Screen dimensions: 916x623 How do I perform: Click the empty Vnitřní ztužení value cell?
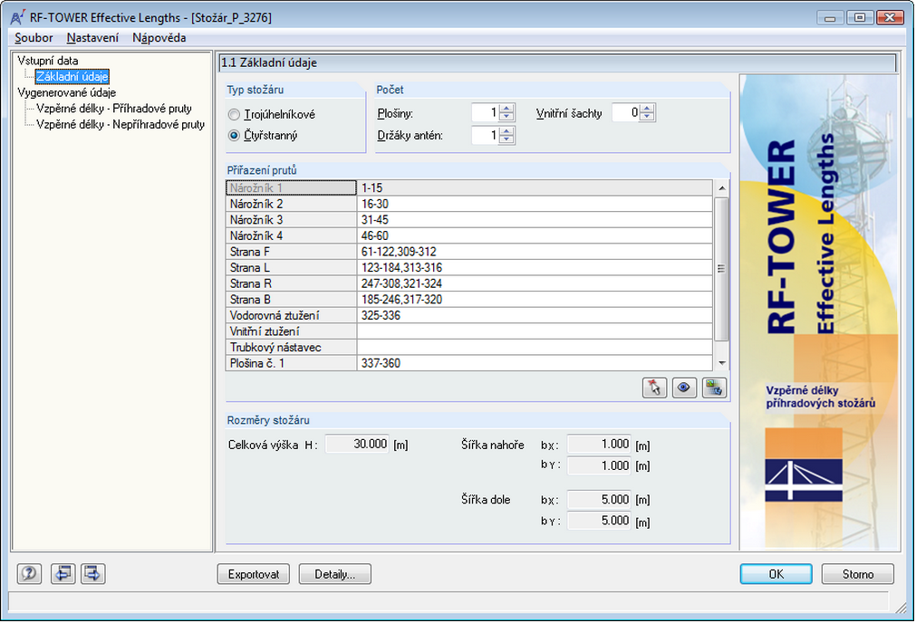point(535,331)
